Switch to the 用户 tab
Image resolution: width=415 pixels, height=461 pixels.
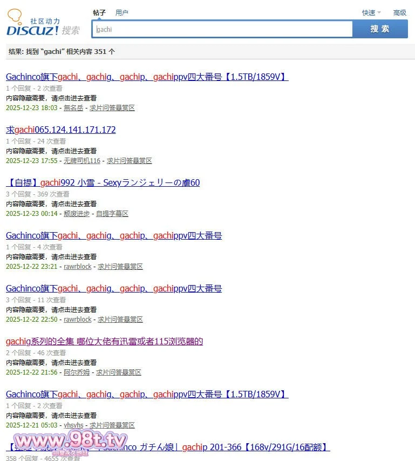coord(122,12)
